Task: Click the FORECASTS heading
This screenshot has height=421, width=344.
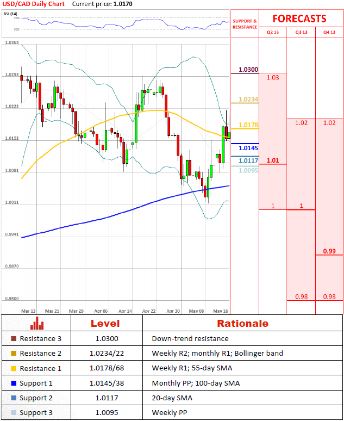Action: (299, 19)
